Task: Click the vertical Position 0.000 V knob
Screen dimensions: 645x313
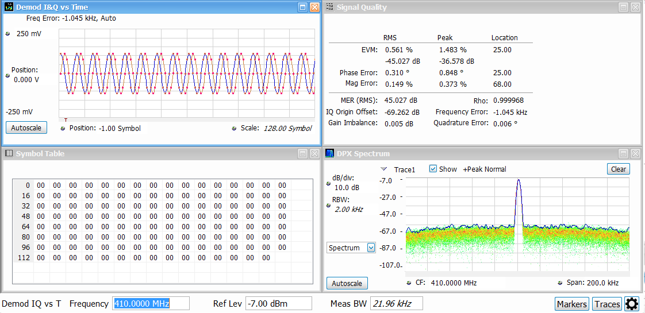Action: pos(7,75)
